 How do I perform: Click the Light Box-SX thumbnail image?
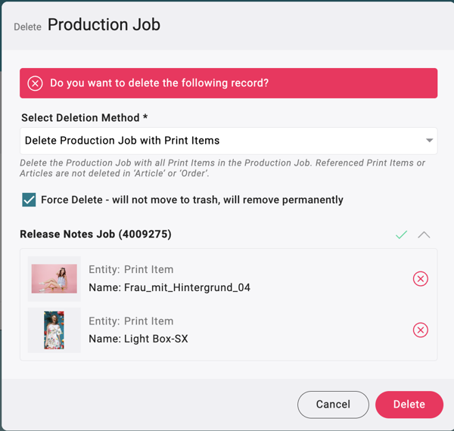coord(54,330)
